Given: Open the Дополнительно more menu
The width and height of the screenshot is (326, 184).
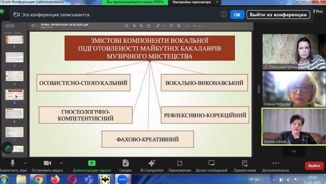Looking at the screenshot, I should 276,166.
